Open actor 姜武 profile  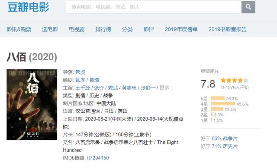[x=113, y=88]
